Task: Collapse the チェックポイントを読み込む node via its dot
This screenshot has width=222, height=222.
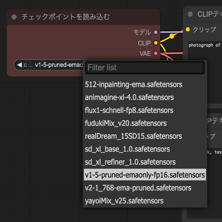Action: click(14, 17)
